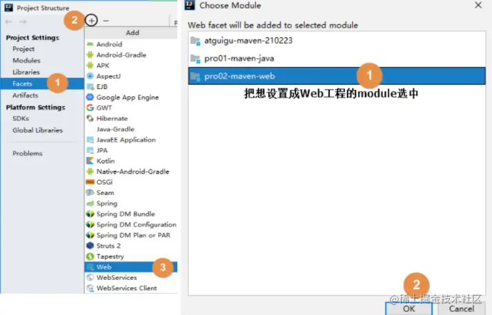Select the Android icon in Add list
The height and width of the screenshot is (315, 492).
90,44
